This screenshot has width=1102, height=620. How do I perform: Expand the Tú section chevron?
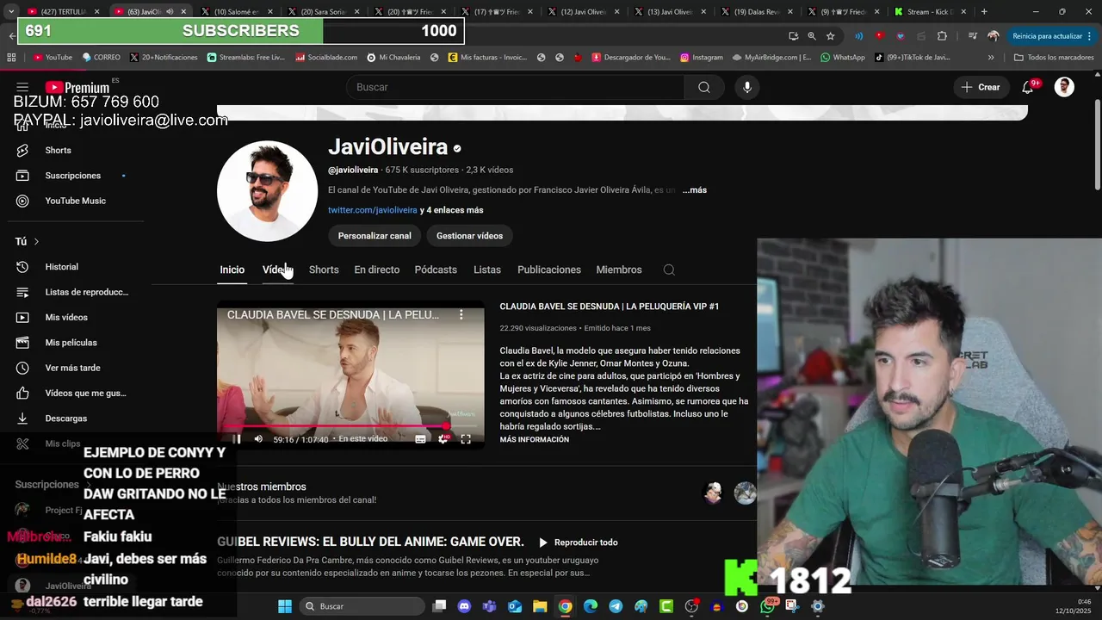pos(36,242)
